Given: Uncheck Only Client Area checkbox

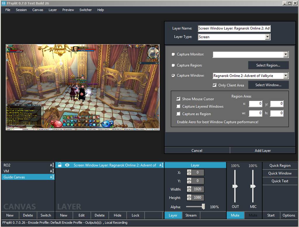Looking at the screenshot, I should point(215,85).
